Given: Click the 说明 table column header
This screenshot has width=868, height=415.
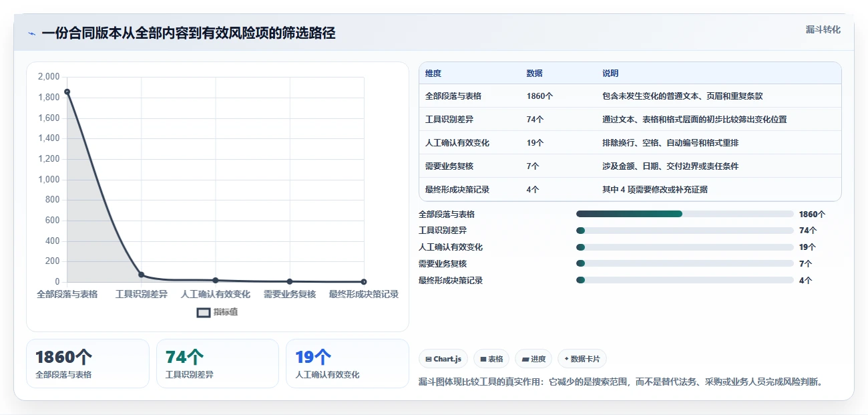Looking at the screenshot, I should click(610, 74).
